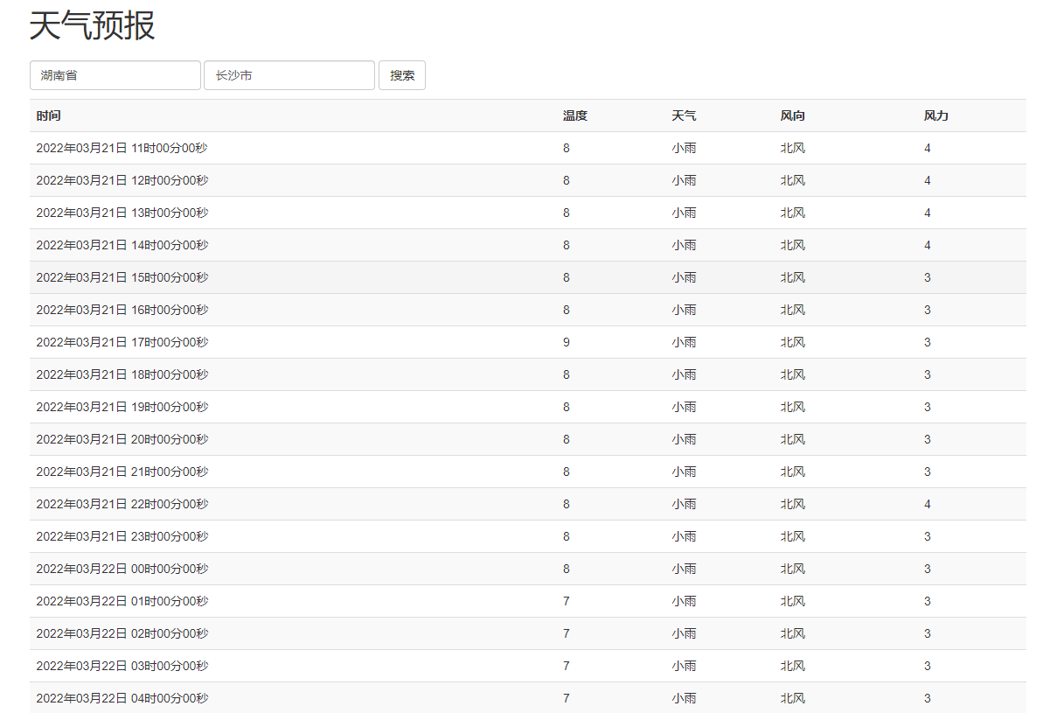This screenshot has width=1050, height=713.
Task: Select the temperature 8 in the 11时 row
Action: [567, 148]
